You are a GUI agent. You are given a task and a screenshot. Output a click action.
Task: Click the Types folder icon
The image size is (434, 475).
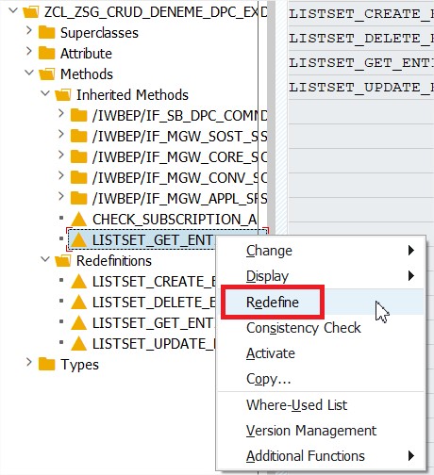(x=46, y=365)
